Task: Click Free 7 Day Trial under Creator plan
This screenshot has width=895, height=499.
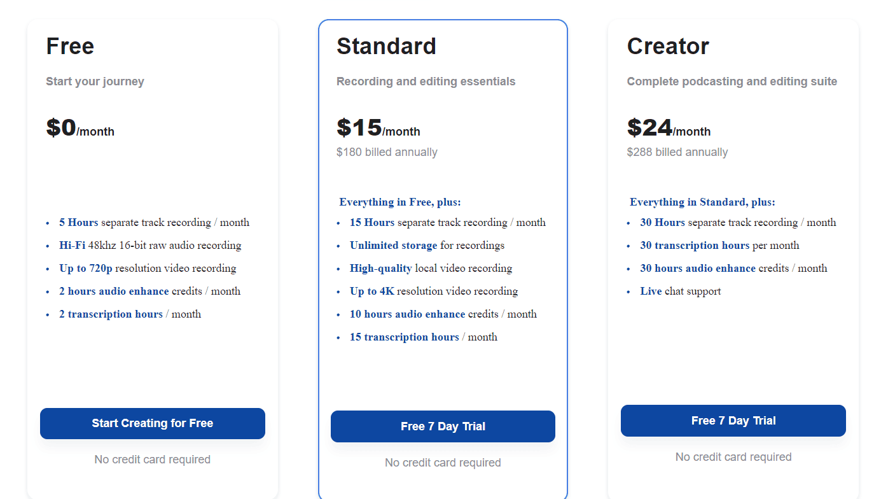Action: pos(733,421)
